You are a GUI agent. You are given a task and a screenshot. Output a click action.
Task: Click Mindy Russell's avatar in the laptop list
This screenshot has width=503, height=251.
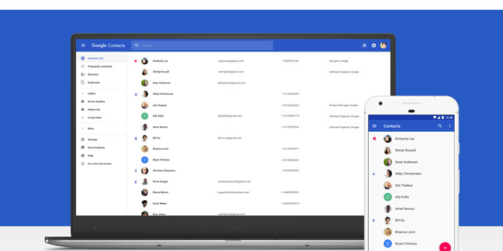coord(145,72)
